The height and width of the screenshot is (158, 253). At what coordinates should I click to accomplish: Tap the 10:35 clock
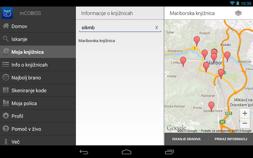246,3
